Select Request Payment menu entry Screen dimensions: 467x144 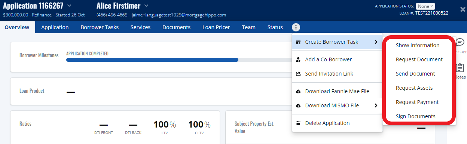coord(417,102)
